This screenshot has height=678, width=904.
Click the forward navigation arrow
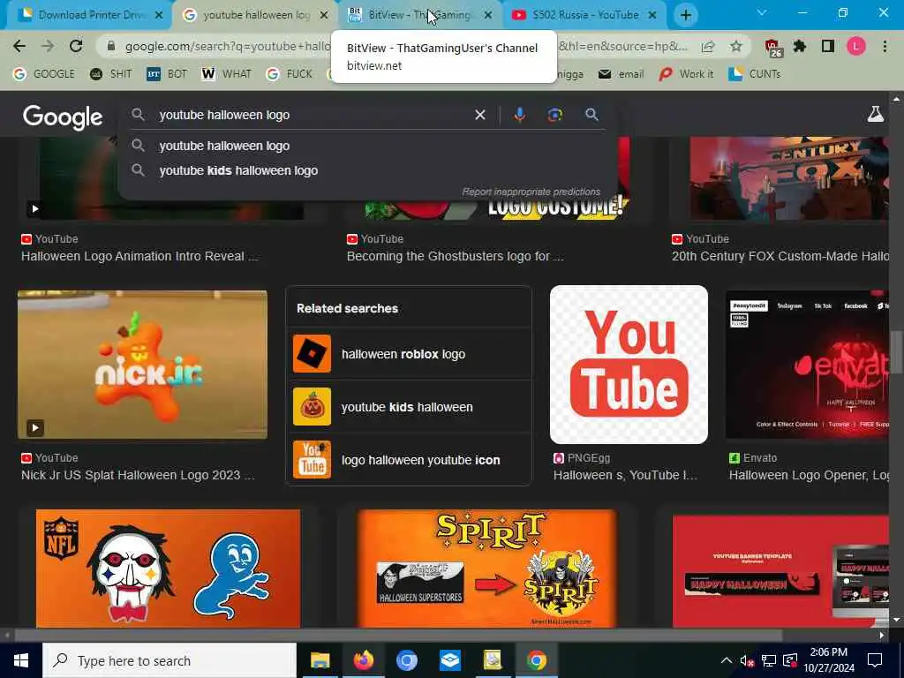pos(48,46)
